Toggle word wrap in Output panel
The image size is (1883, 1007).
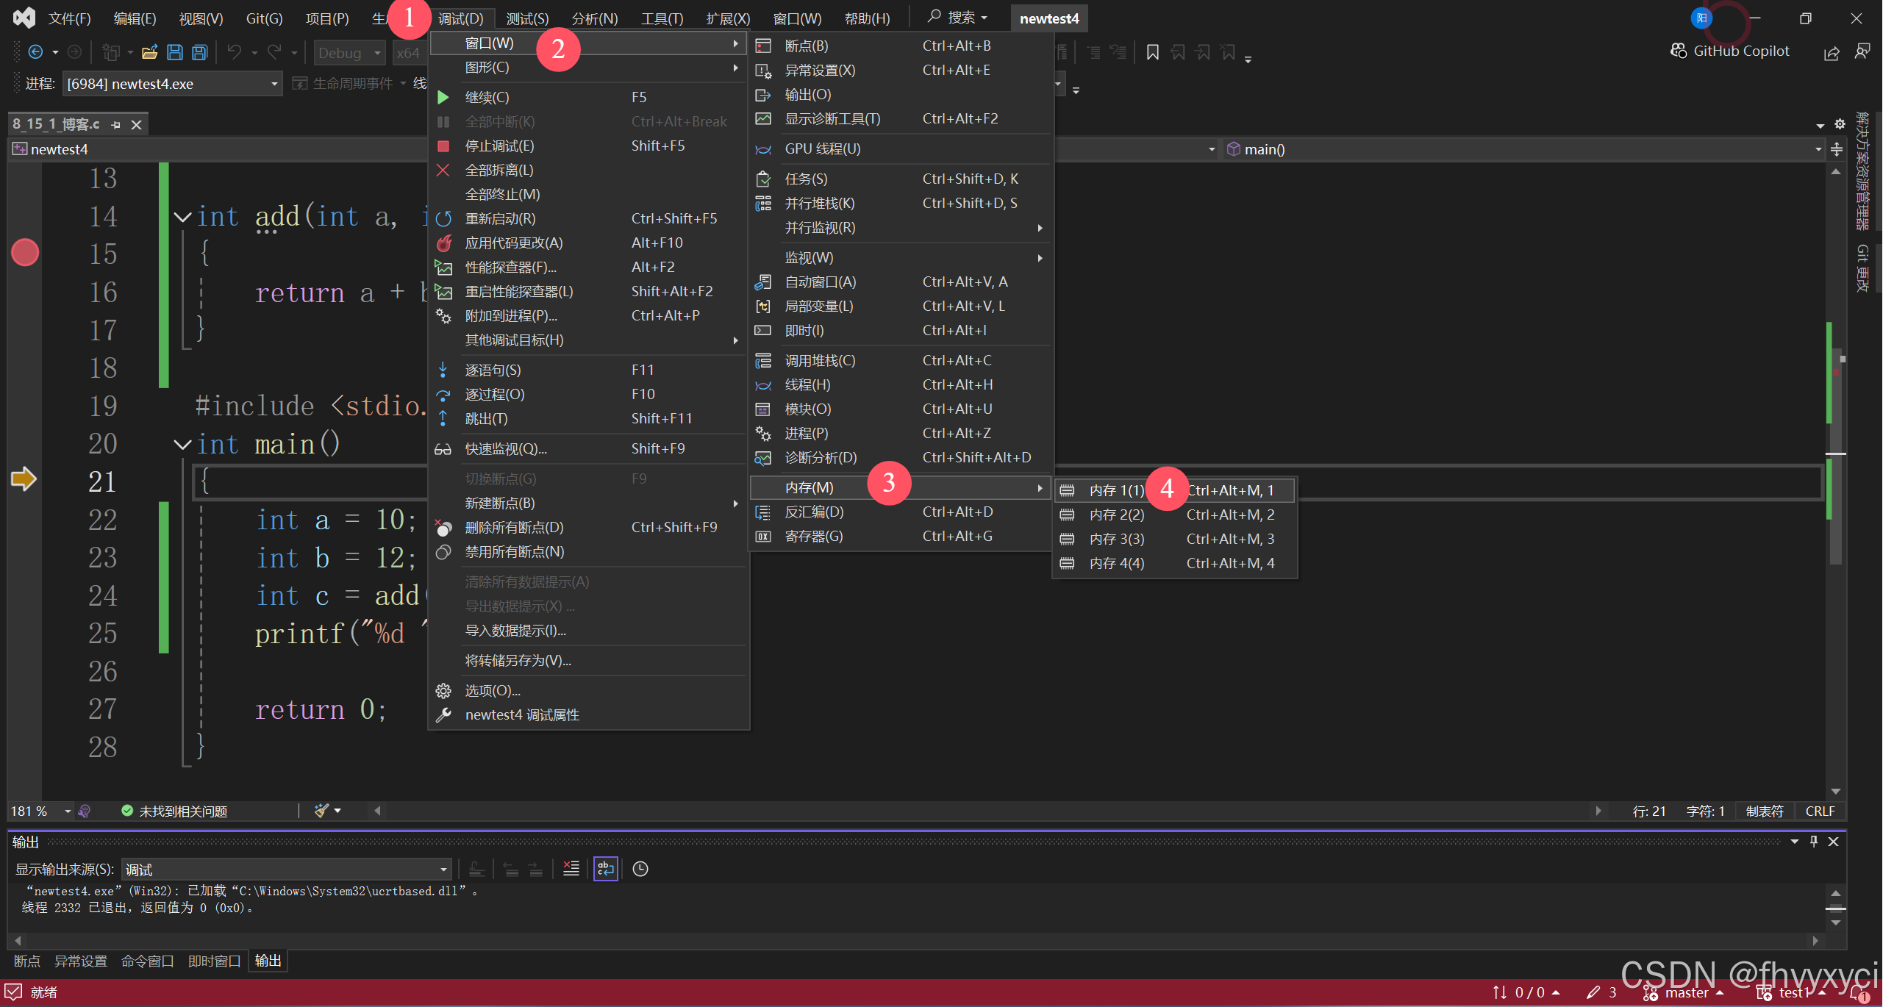605,869
